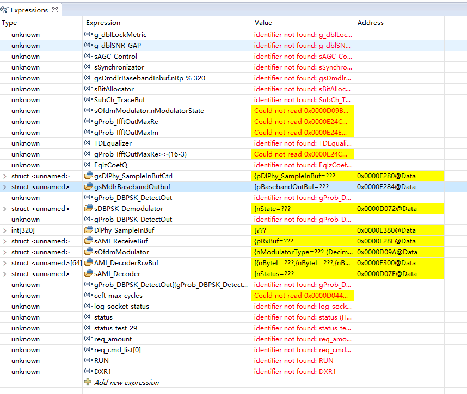Click value {nModulatorType=??? (Decim...
This screenshot has width=467, height=394.
pyautogui.click(x=303, y=252)
